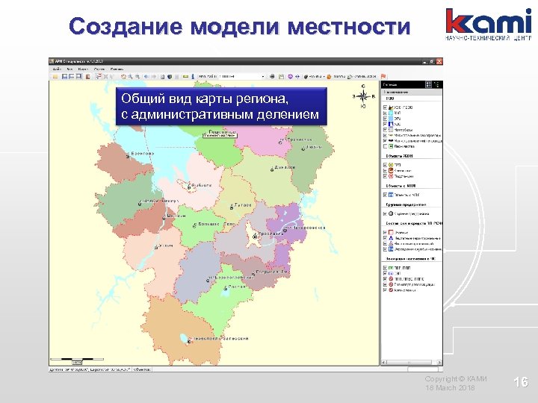538x403 pixels.
Task: Open the last menu in the menu bar
Action: click(x=117, y=69)
